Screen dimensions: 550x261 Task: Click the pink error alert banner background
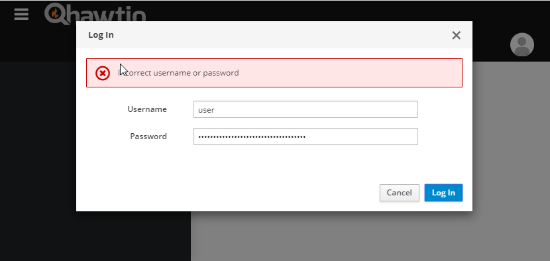coord(351,73)
